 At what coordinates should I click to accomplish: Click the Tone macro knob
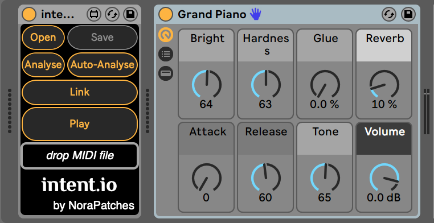[325, 177]
